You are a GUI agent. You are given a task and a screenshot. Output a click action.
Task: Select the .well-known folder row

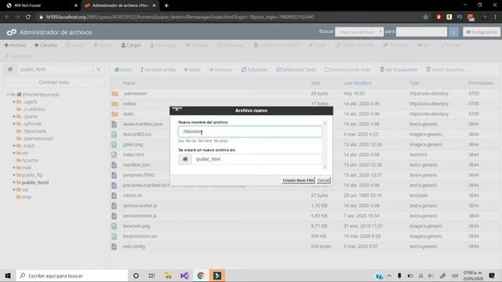coord(304,93)
